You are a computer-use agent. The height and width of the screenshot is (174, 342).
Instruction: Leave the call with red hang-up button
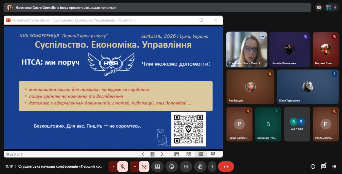point(226,167)
